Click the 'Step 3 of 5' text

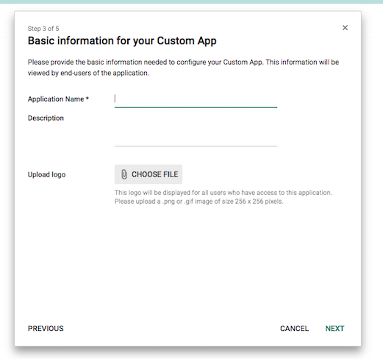(x=43, y=29)
